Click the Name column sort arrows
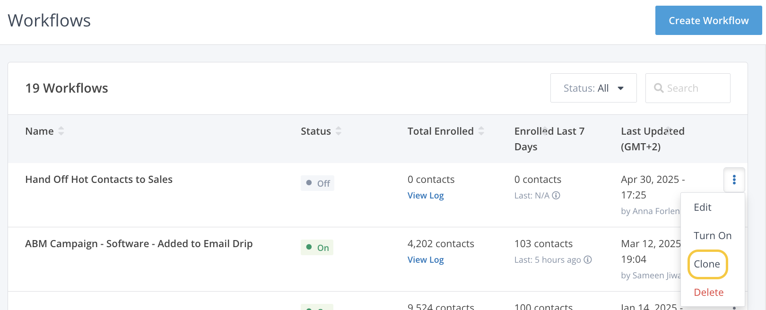This screenshot has width=766, height=310. click(x=61, y=131)
